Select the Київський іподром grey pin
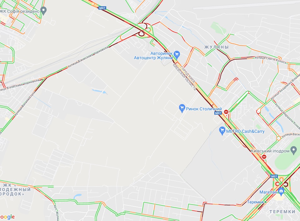The image size is (300, 221). click(x=293, y=151)
